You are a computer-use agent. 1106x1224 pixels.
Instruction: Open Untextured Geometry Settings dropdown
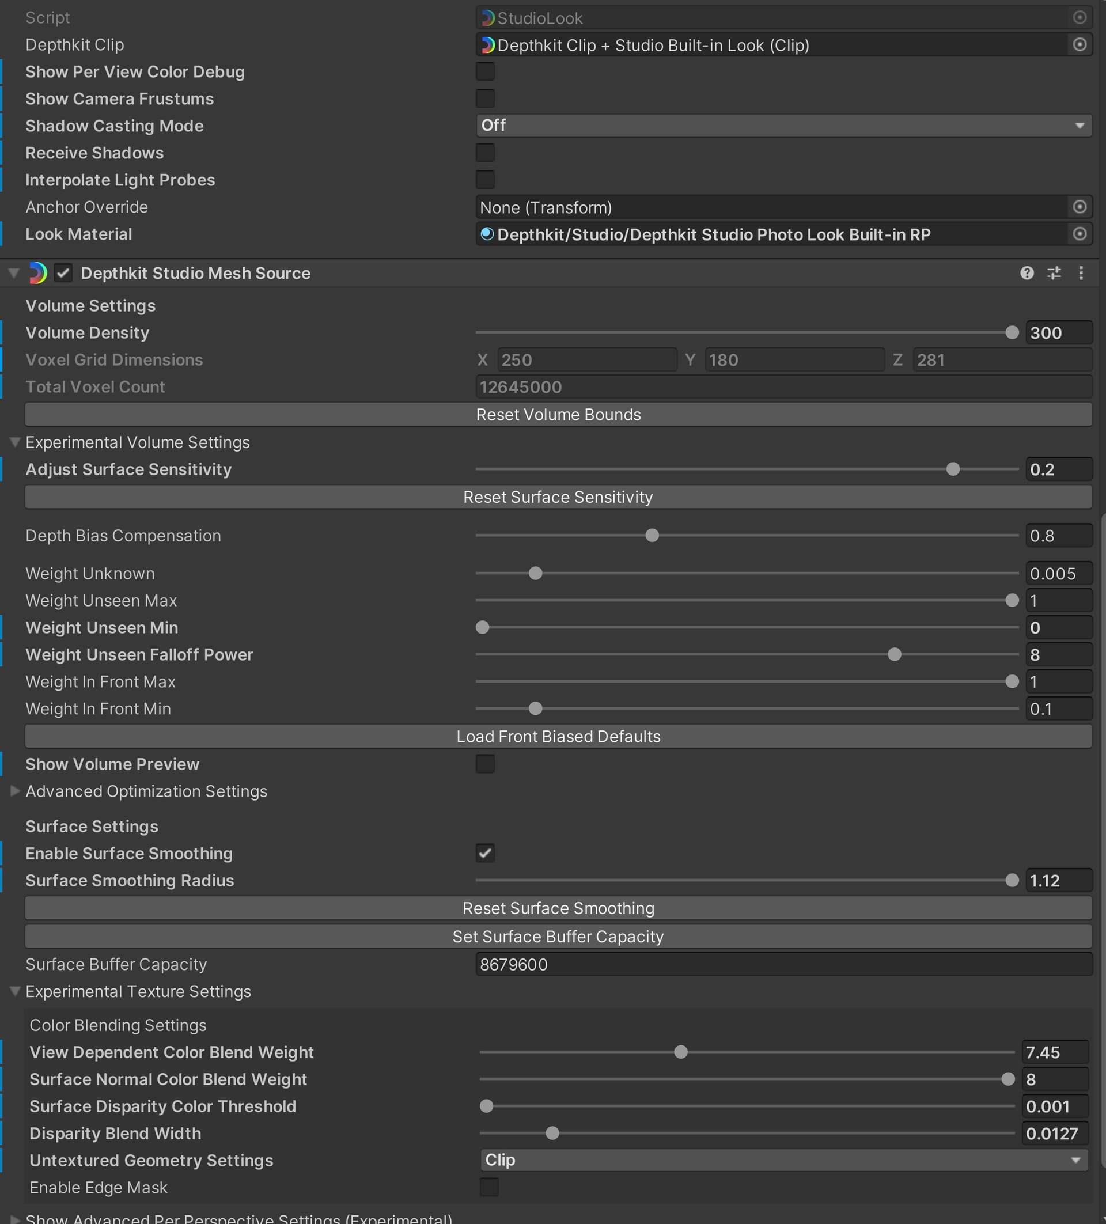pyautogui.click(x=783, y=1160)
